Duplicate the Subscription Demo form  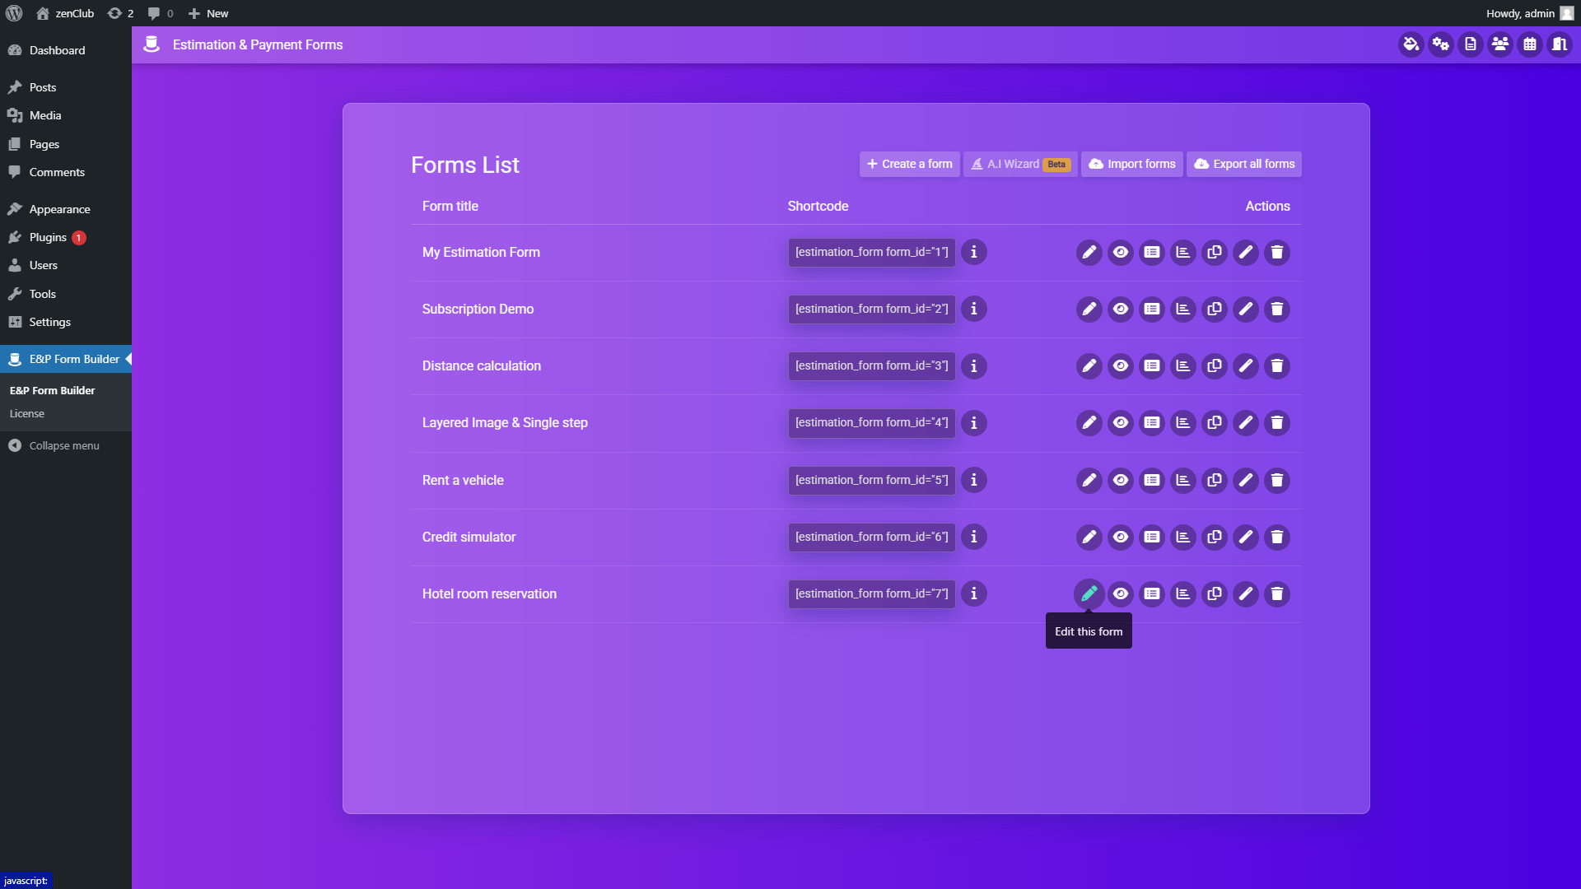[1215, 310]
